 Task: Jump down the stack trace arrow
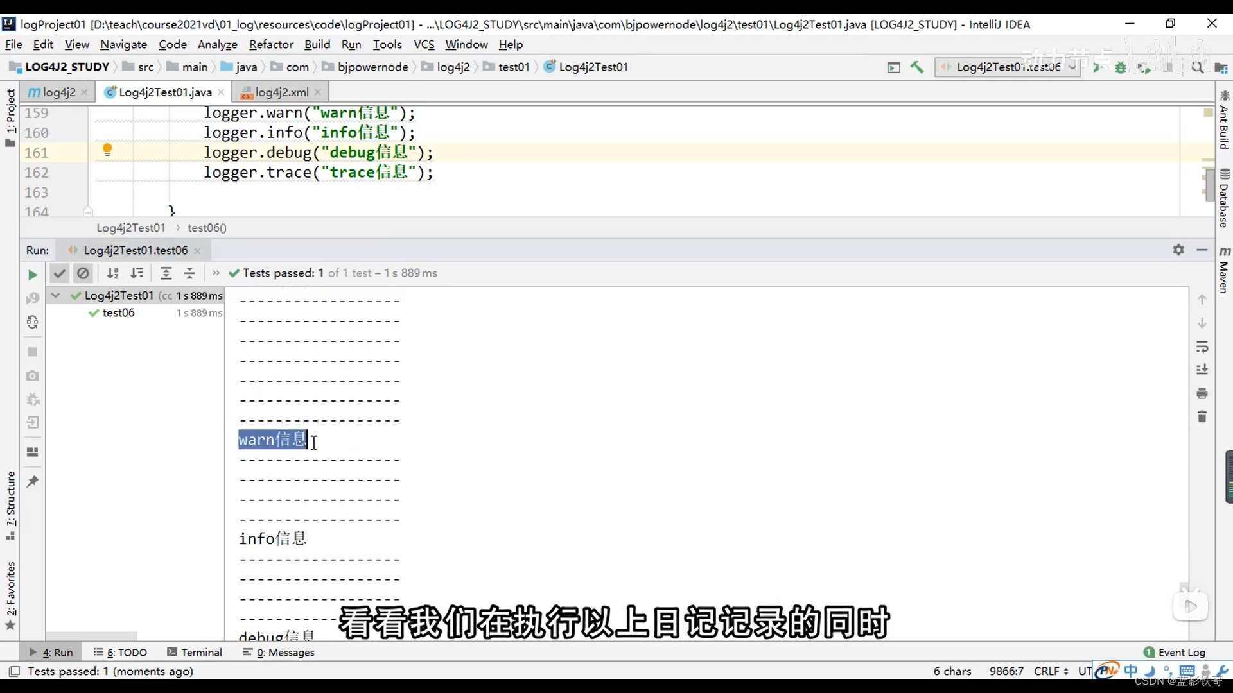point(1202,323)
